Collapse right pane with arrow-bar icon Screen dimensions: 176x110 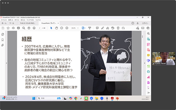click(148, 93)
